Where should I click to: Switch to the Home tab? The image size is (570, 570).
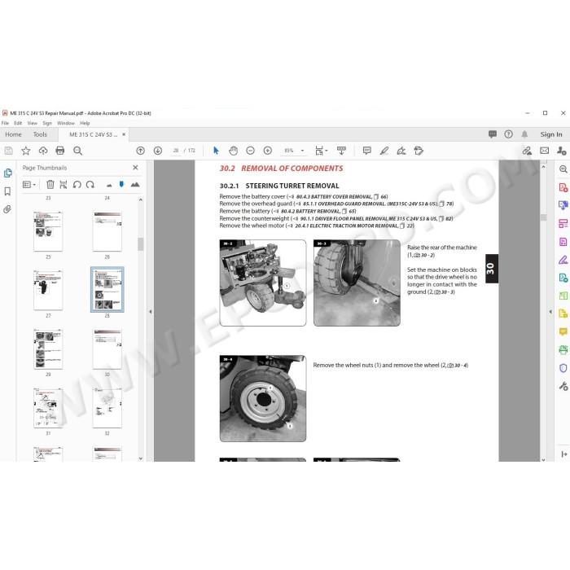(x=14, y=134)
